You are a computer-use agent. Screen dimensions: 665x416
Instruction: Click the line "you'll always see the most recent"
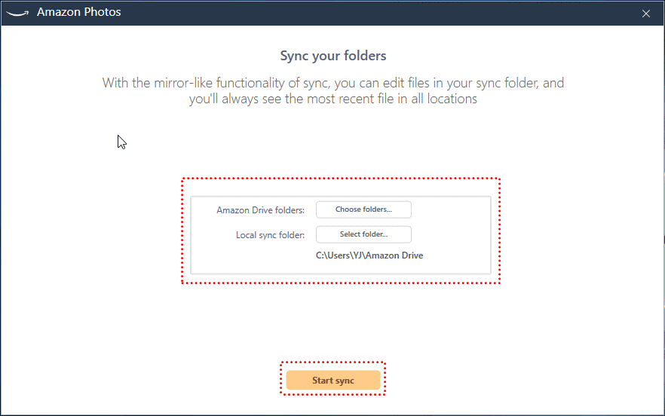332,99
